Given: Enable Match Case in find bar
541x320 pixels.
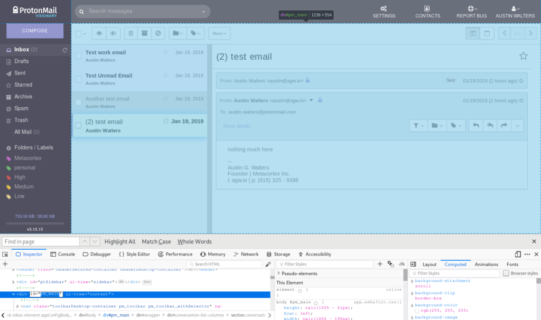Looking at the screenshot, I should click(x=156, y=241).
